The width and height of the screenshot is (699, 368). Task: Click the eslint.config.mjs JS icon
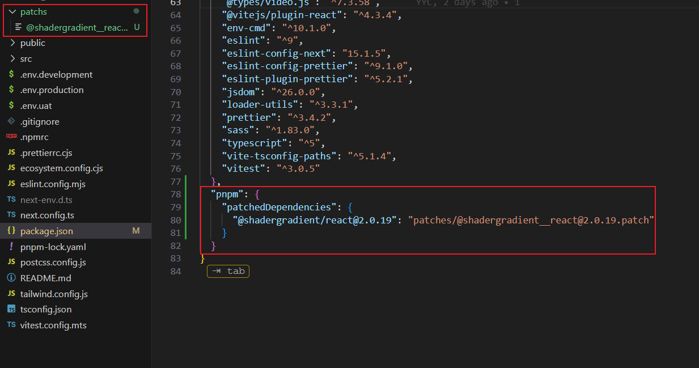[x=11, y=184]
